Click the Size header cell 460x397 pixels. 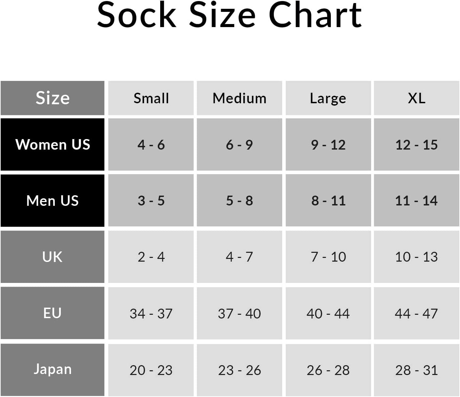tap(52, 98)
